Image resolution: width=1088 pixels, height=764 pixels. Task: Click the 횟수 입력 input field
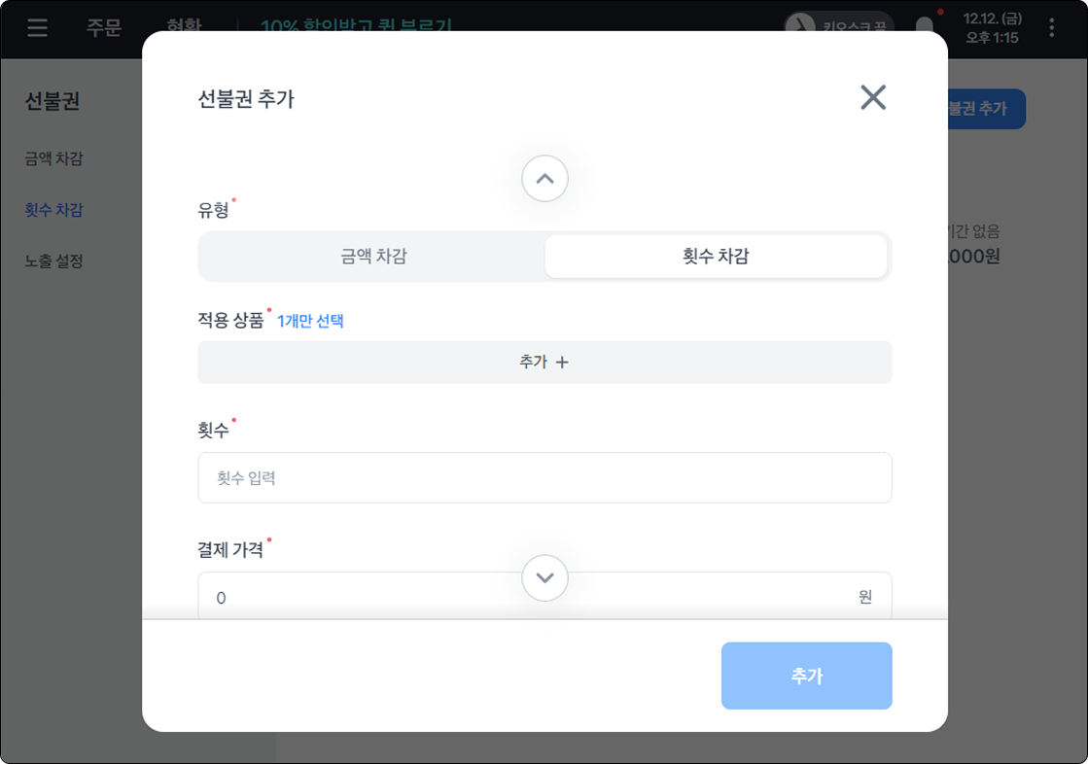pos(544,477)
